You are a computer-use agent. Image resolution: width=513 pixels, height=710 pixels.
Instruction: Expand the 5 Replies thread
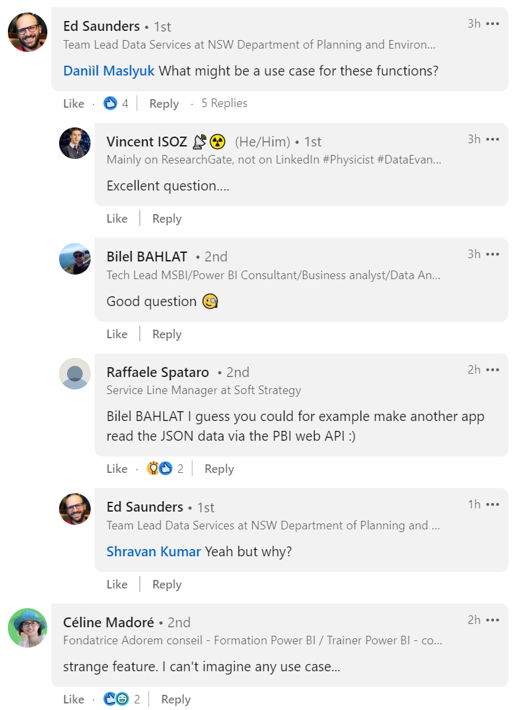pos(224,103)
